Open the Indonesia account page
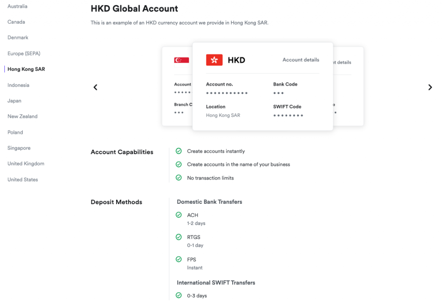Image resolution: width=442 pixels, height=303 pixels. 18,85
